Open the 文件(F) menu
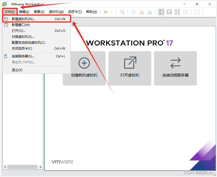 point(10,12)
